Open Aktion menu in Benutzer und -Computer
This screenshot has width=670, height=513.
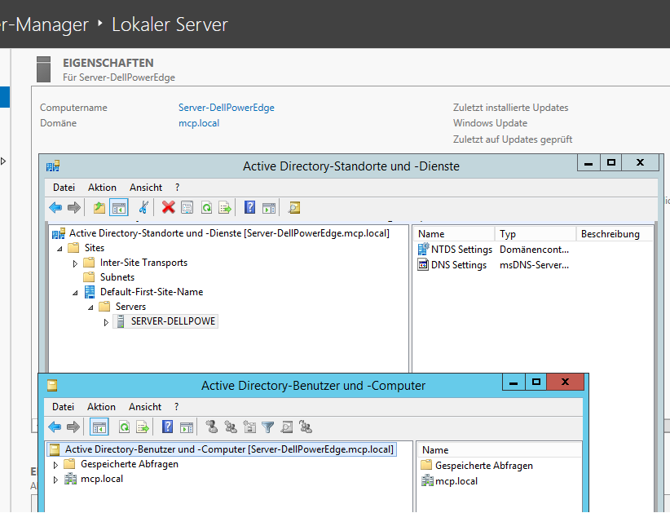point(101,406)
